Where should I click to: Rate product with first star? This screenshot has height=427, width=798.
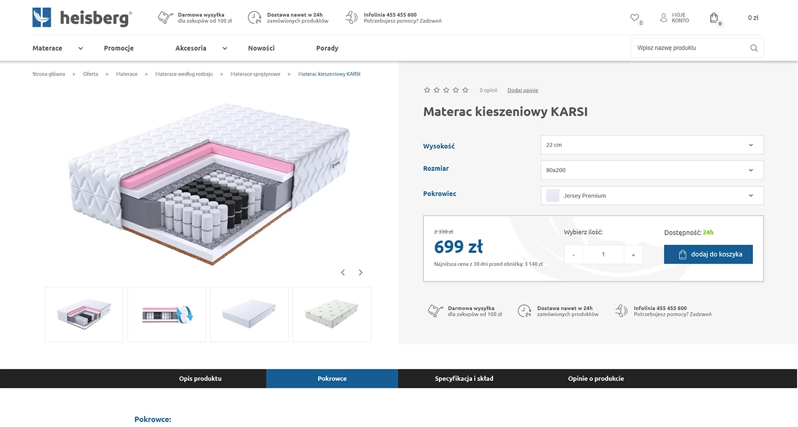tap(427, 90)
